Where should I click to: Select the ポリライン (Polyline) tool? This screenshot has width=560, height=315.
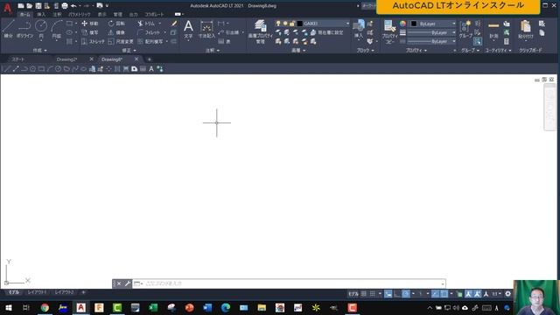click(24, 29)
